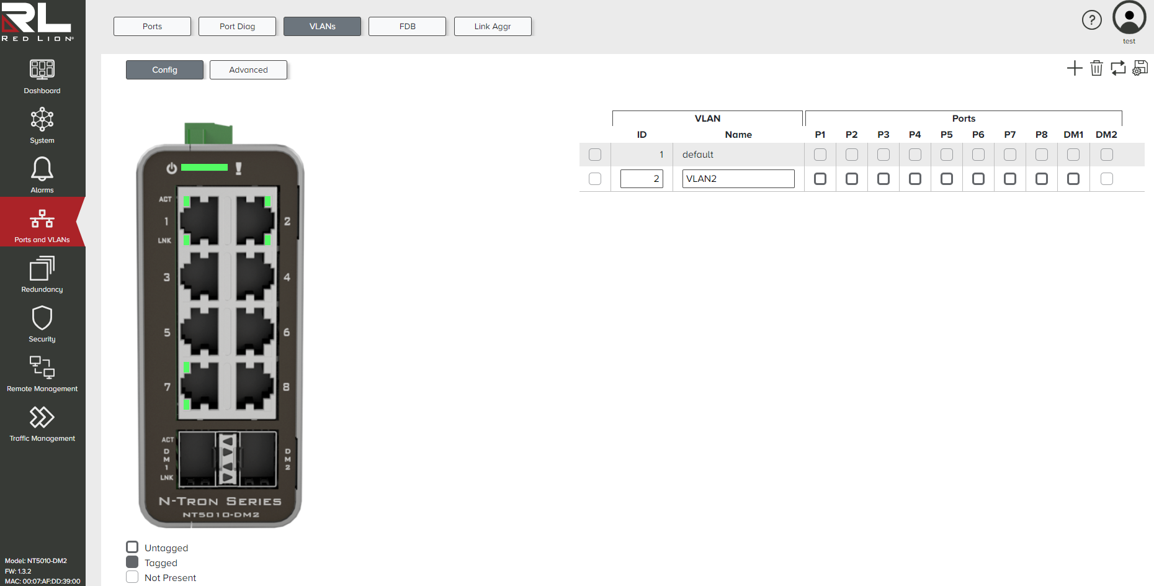Open the Link Aggr tab

493,26
